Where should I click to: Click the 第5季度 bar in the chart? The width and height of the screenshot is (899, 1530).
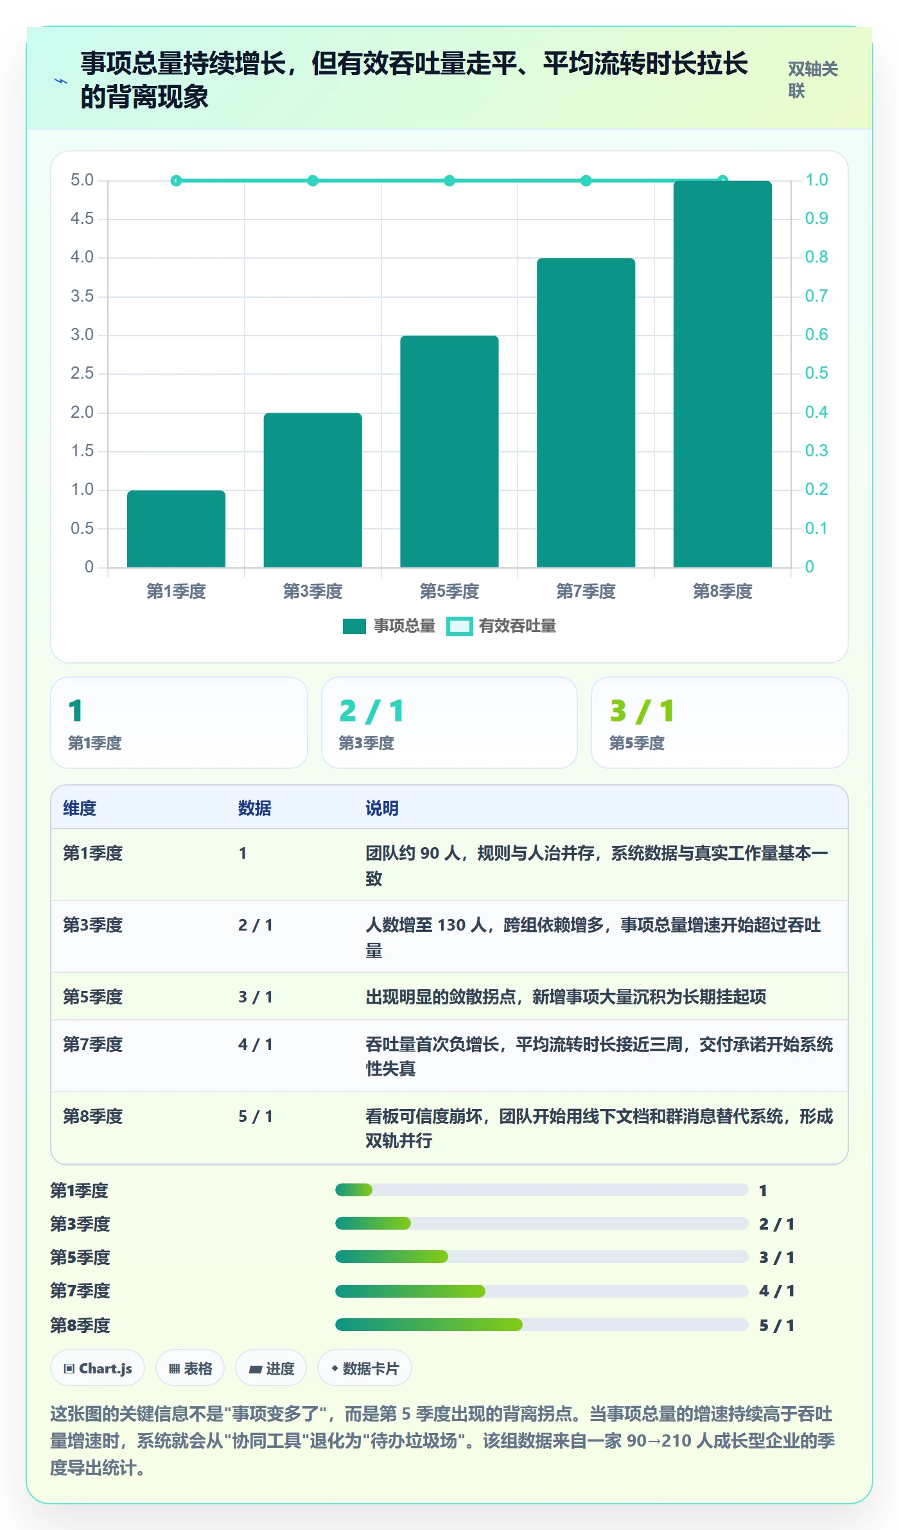tap(449, 451)
